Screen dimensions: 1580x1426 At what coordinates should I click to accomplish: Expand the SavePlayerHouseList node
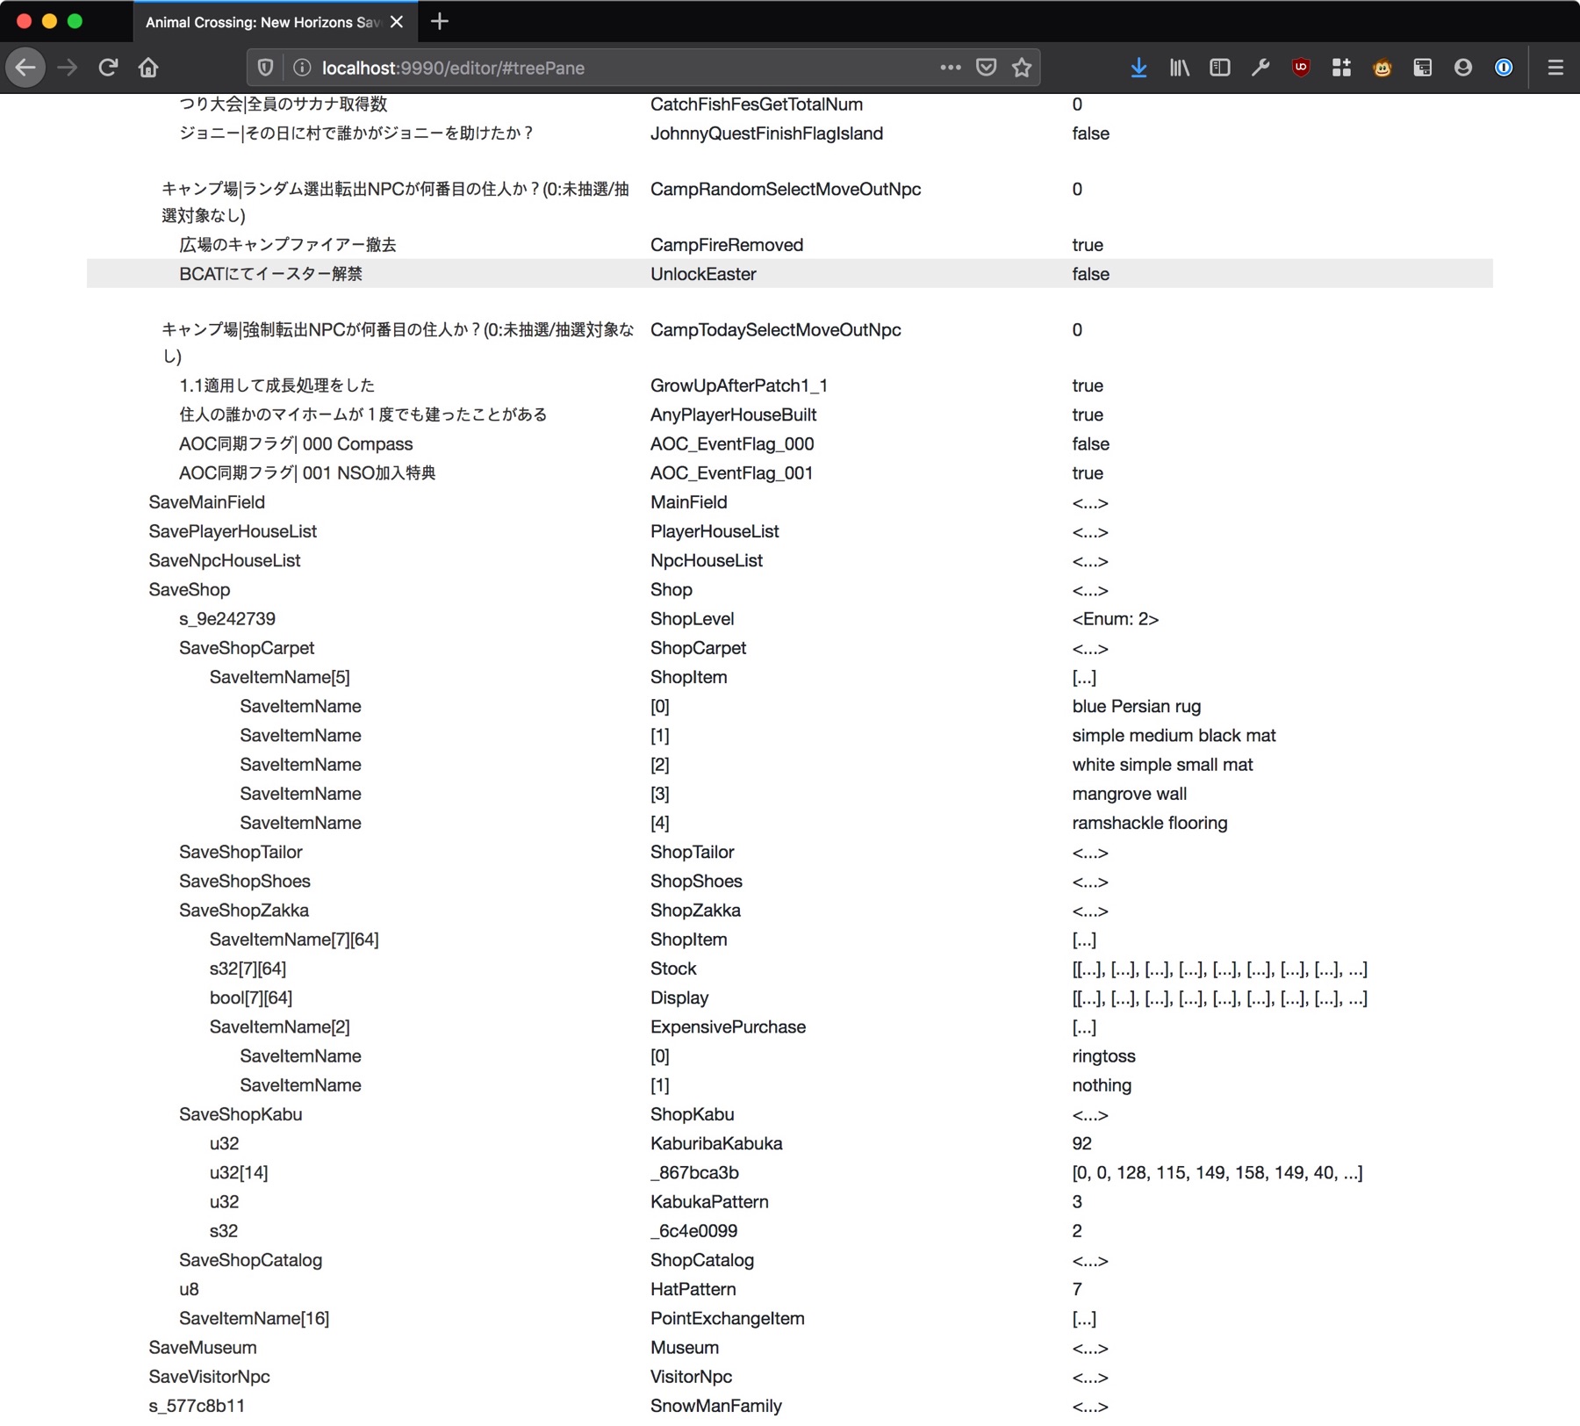pos(233,531)
